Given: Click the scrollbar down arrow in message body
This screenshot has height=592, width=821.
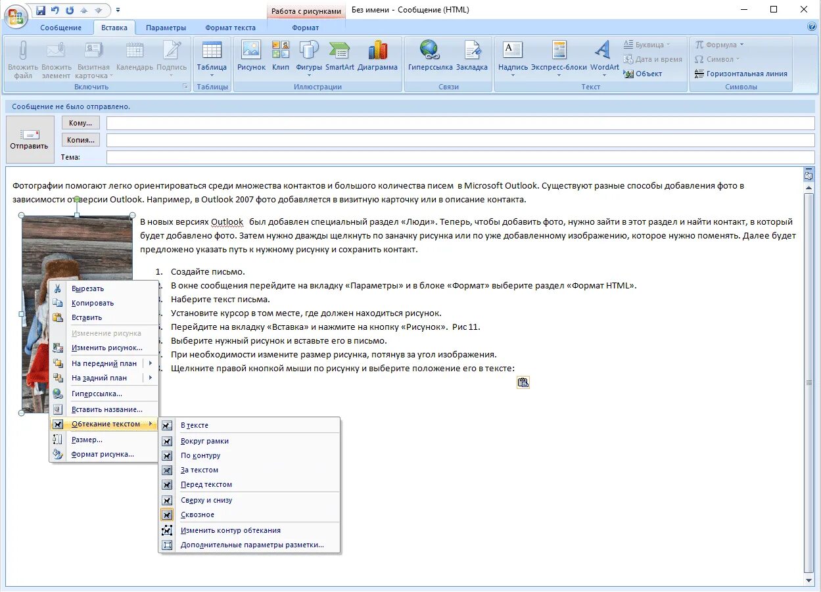Looking at the screenshot, I should pos(809,581).
